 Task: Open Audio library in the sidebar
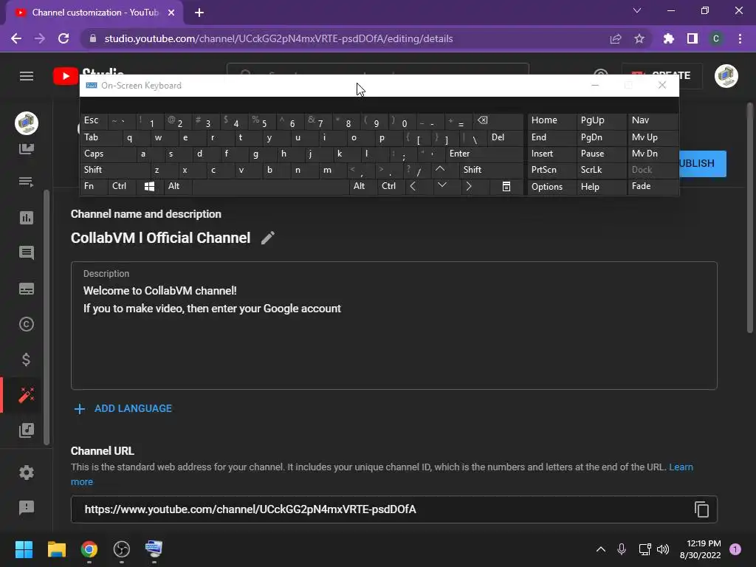[27, 430]
